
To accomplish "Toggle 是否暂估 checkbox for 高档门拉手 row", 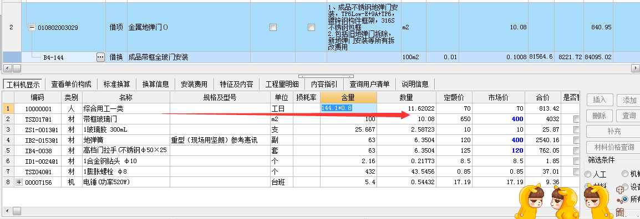I will 576,151.
